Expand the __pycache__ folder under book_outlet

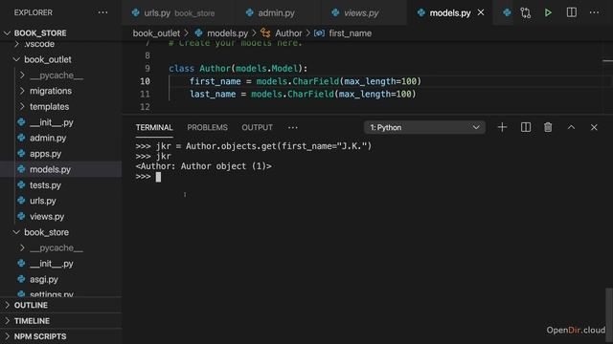pyautogui.click(x=22, y=75)
